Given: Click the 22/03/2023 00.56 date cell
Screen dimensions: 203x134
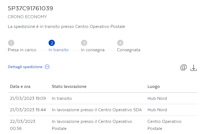Looking at the screenshot, I should (x=23, y=125).
